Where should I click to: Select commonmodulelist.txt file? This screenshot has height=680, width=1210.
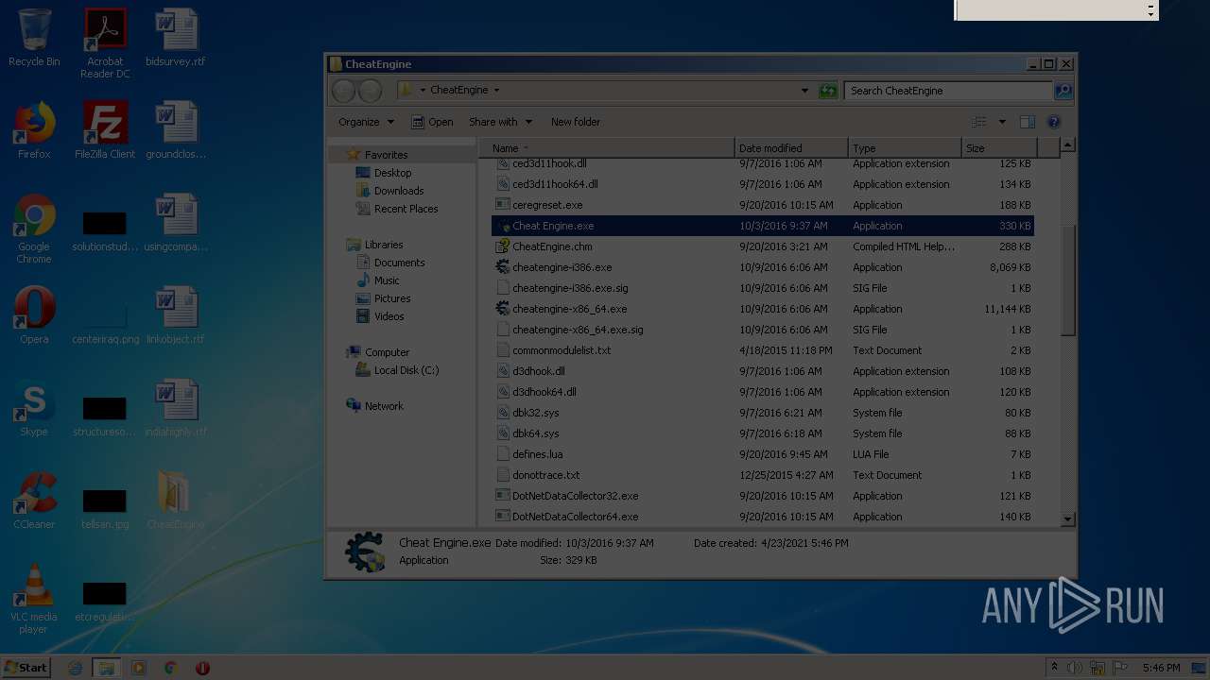click(553, 350)
